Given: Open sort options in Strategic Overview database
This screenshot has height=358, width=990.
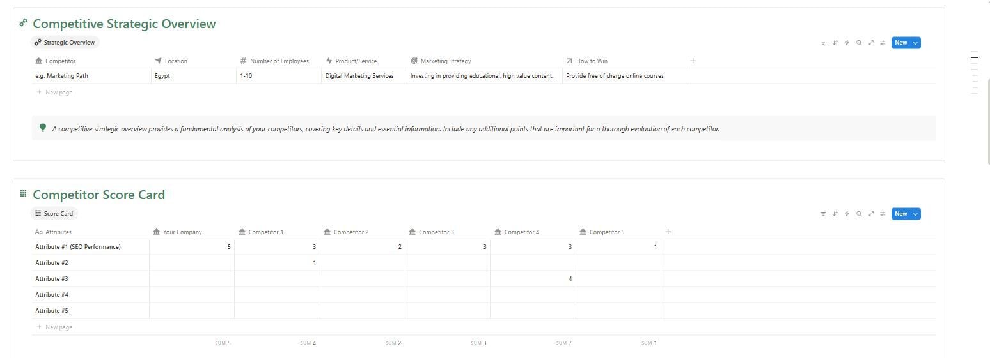Looking at the screenshot, I should coord(835,43).
